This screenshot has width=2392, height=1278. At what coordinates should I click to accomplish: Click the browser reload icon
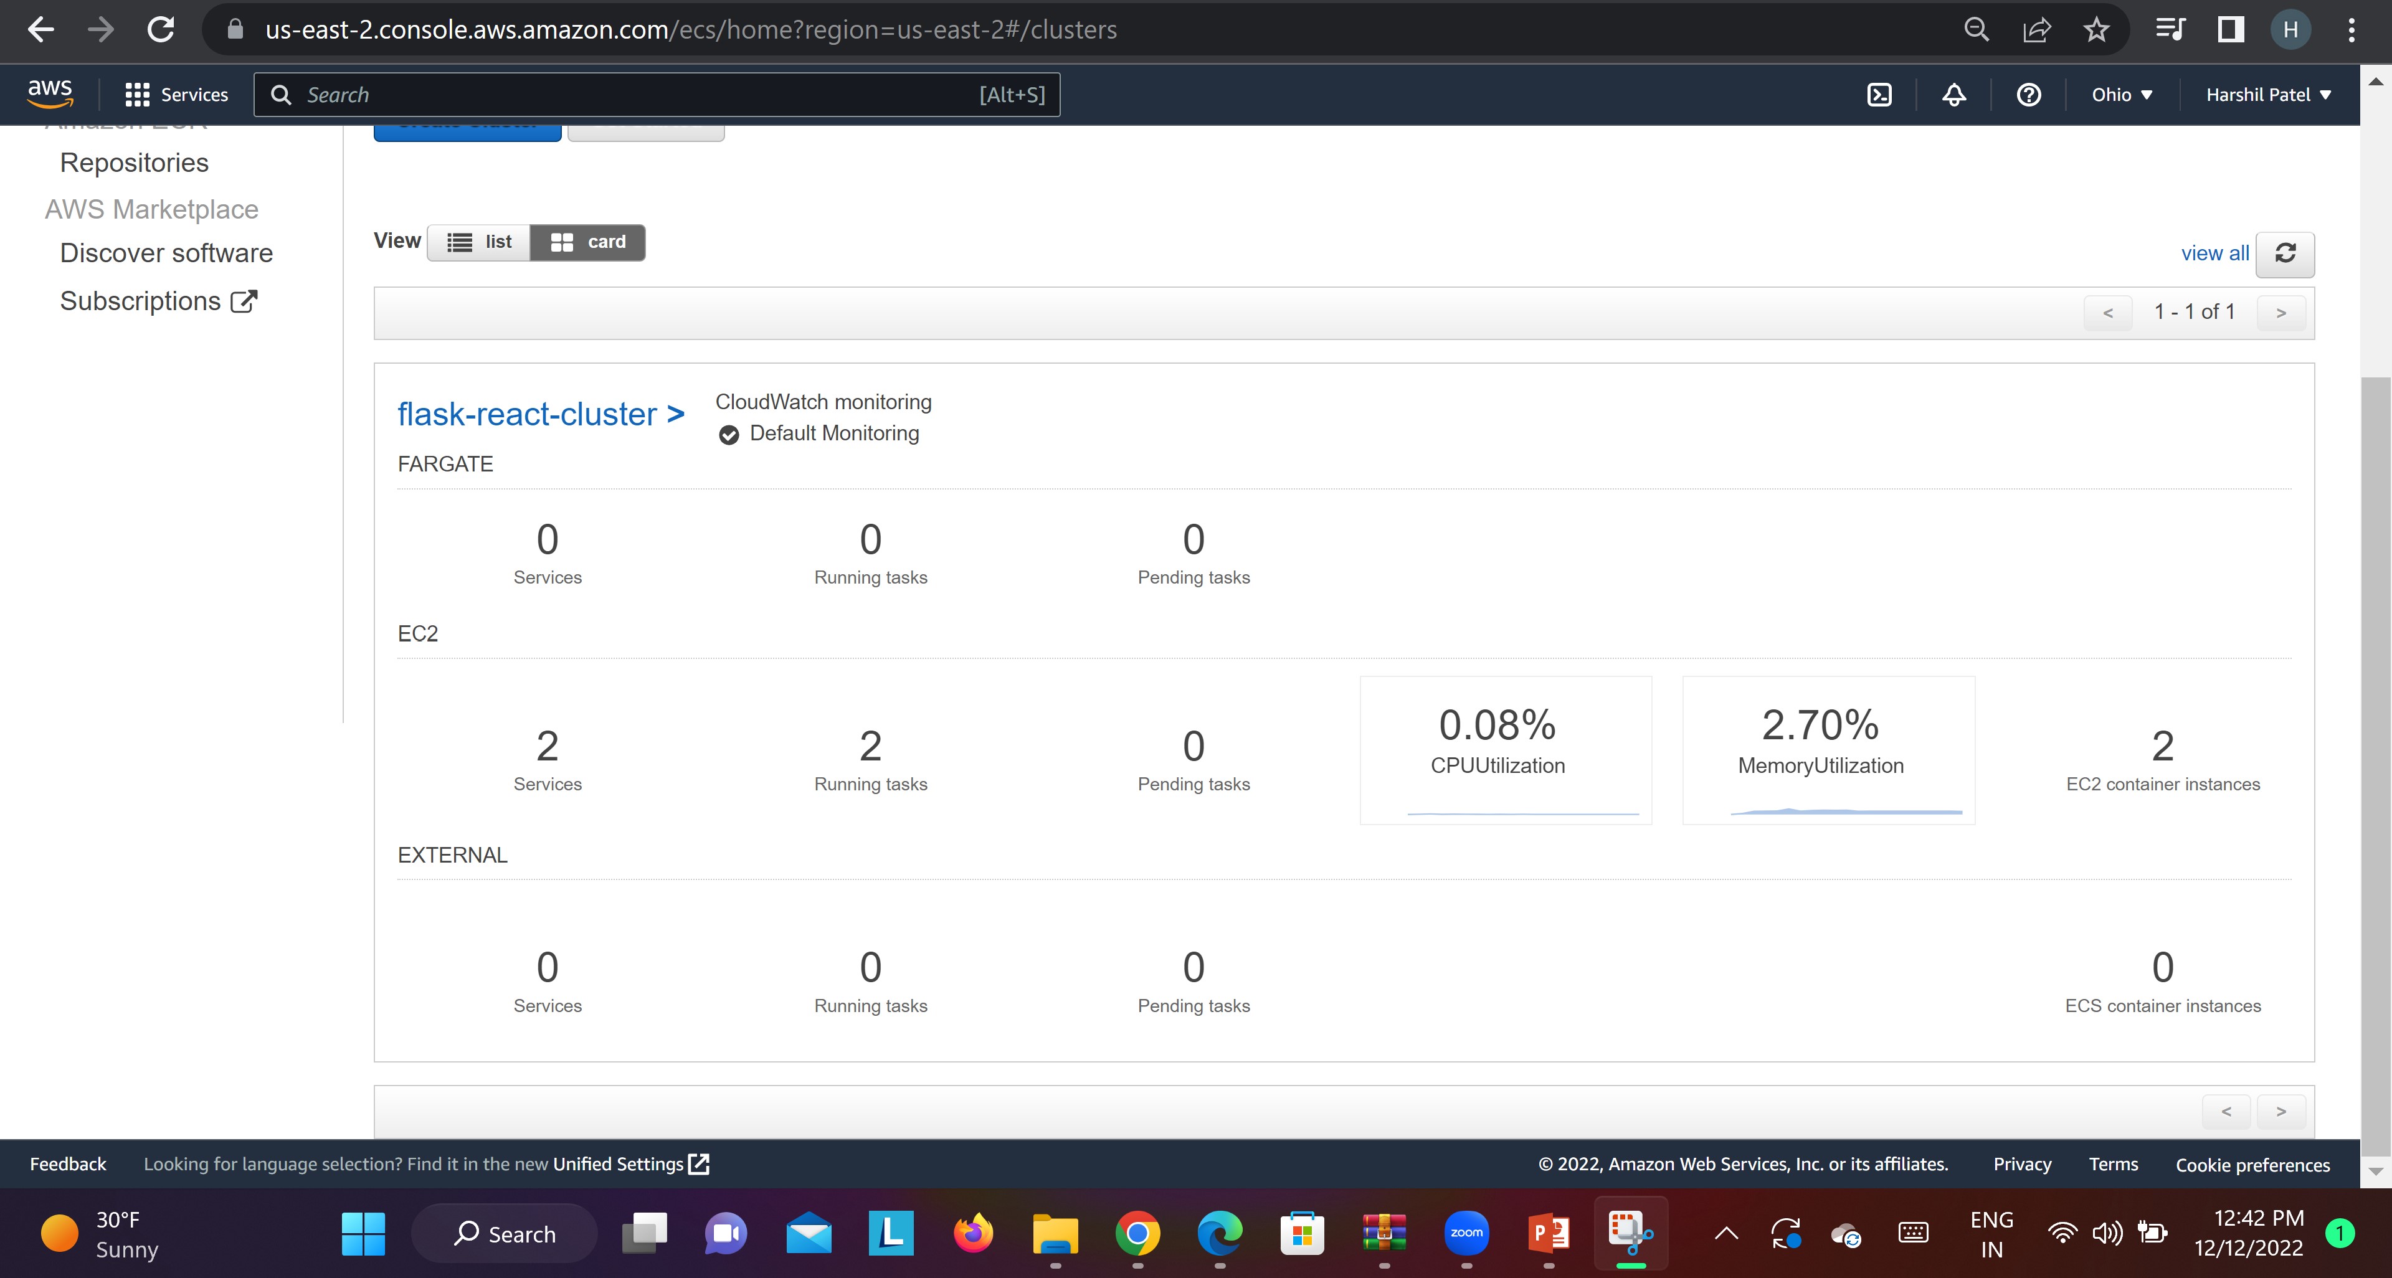pyautogui.click(x=161, y=30)
